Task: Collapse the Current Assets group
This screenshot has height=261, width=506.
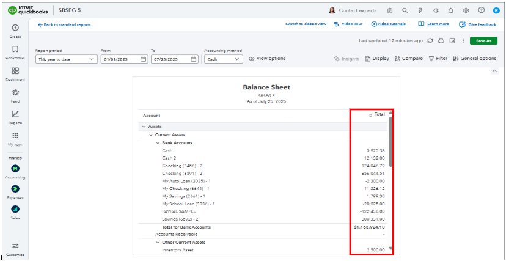Action: (x=151, y=135)
